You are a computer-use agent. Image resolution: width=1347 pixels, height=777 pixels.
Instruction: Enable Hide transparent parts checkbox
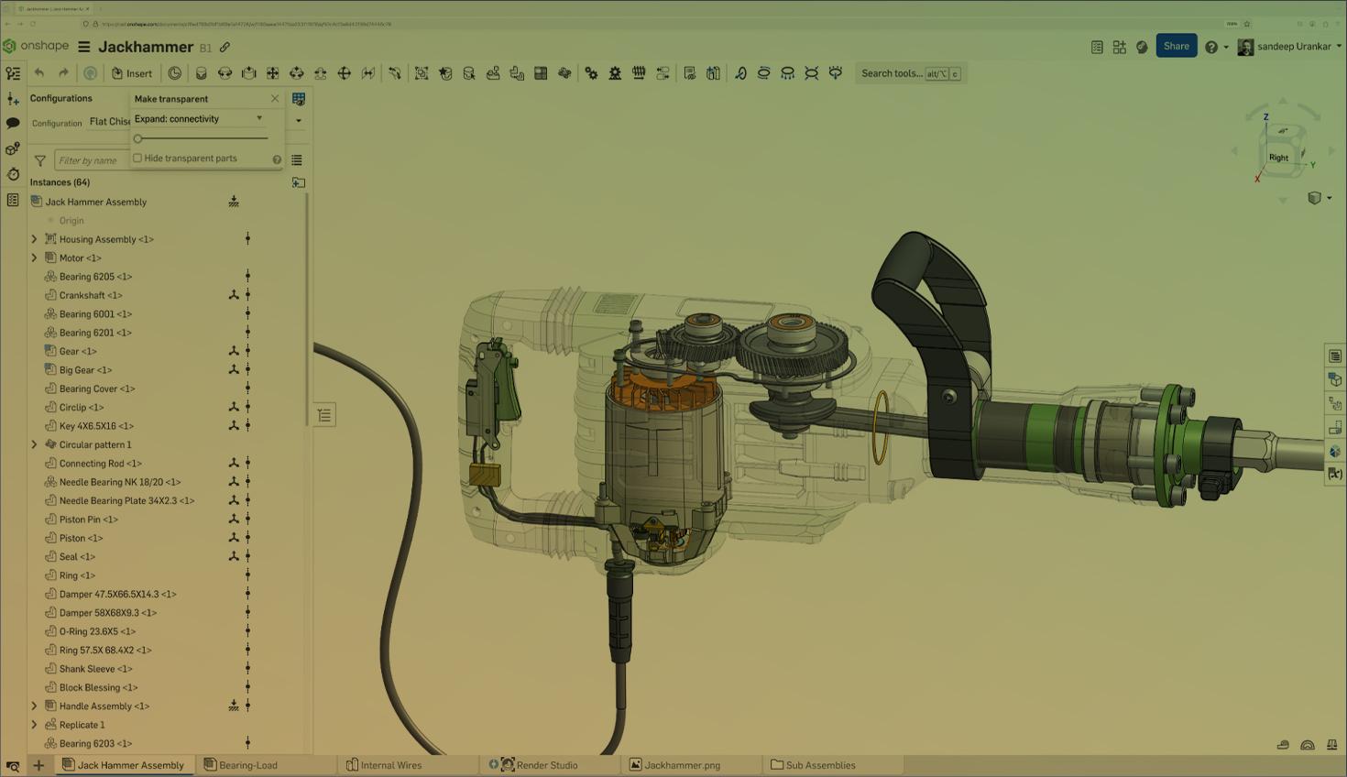[x=138, y=159]
